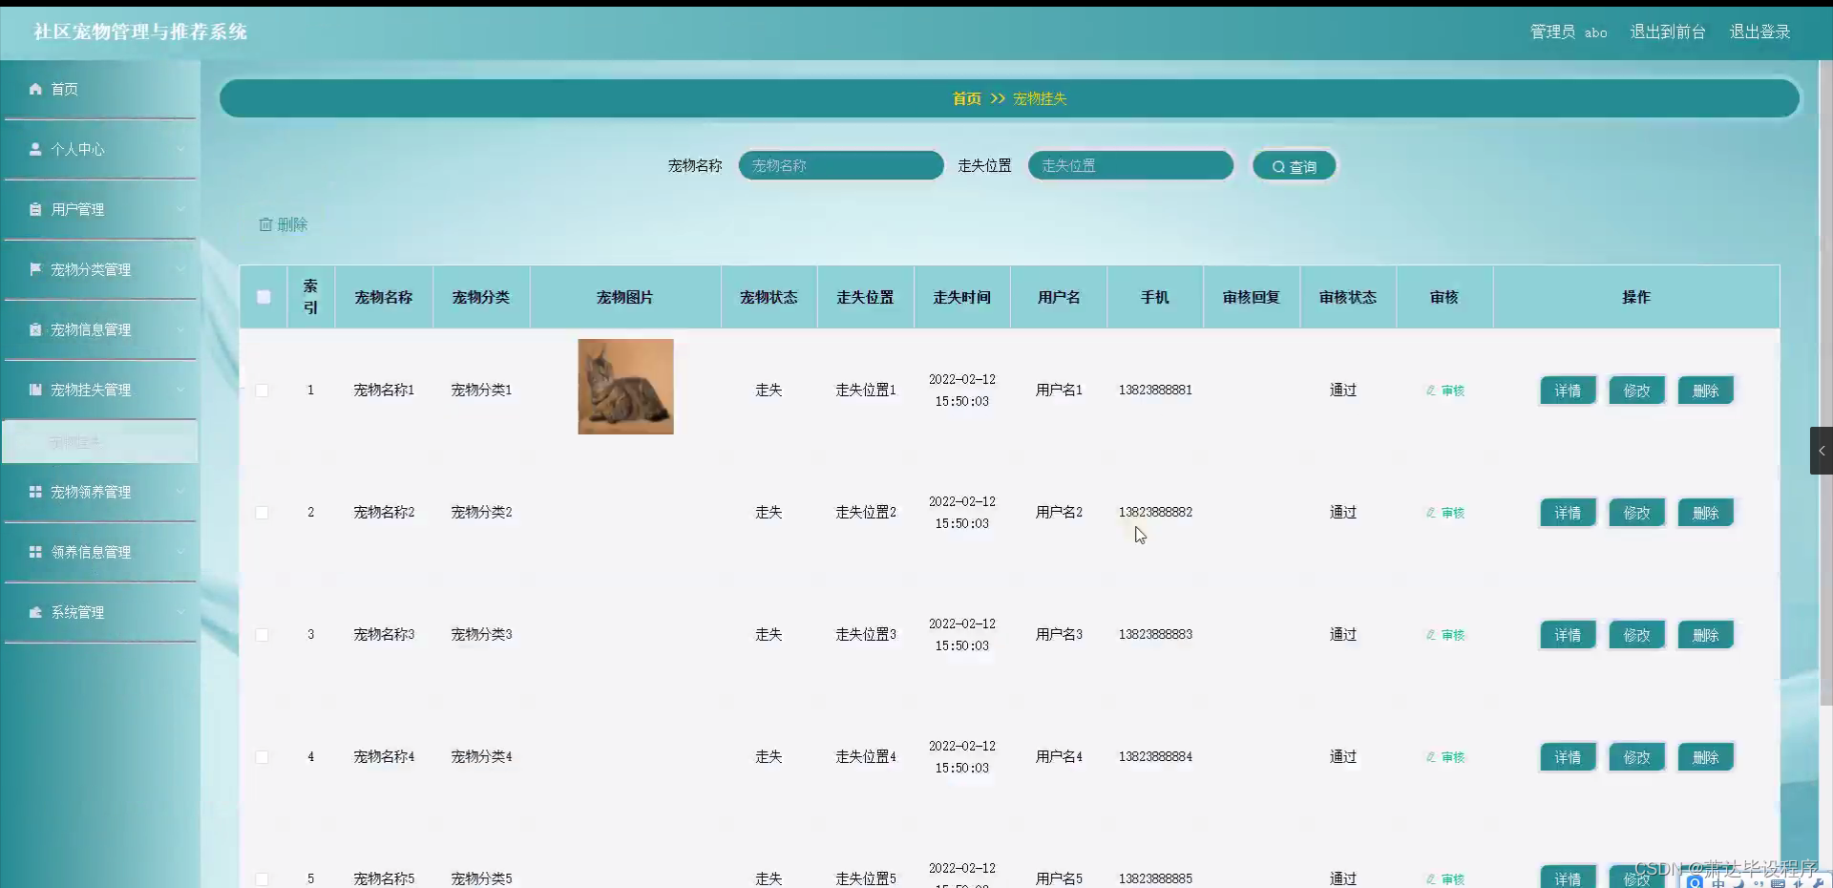This screenshot has width=1833, height=888.
Task: Open 详情 for row 宠物名称4
Action: tap(1568, 757)
